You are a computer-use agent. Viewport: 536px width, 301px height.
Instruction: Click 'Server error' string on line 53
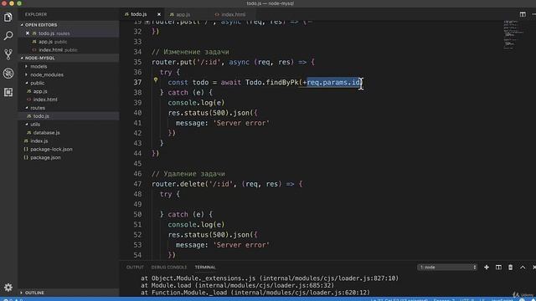tap(241, 245)
